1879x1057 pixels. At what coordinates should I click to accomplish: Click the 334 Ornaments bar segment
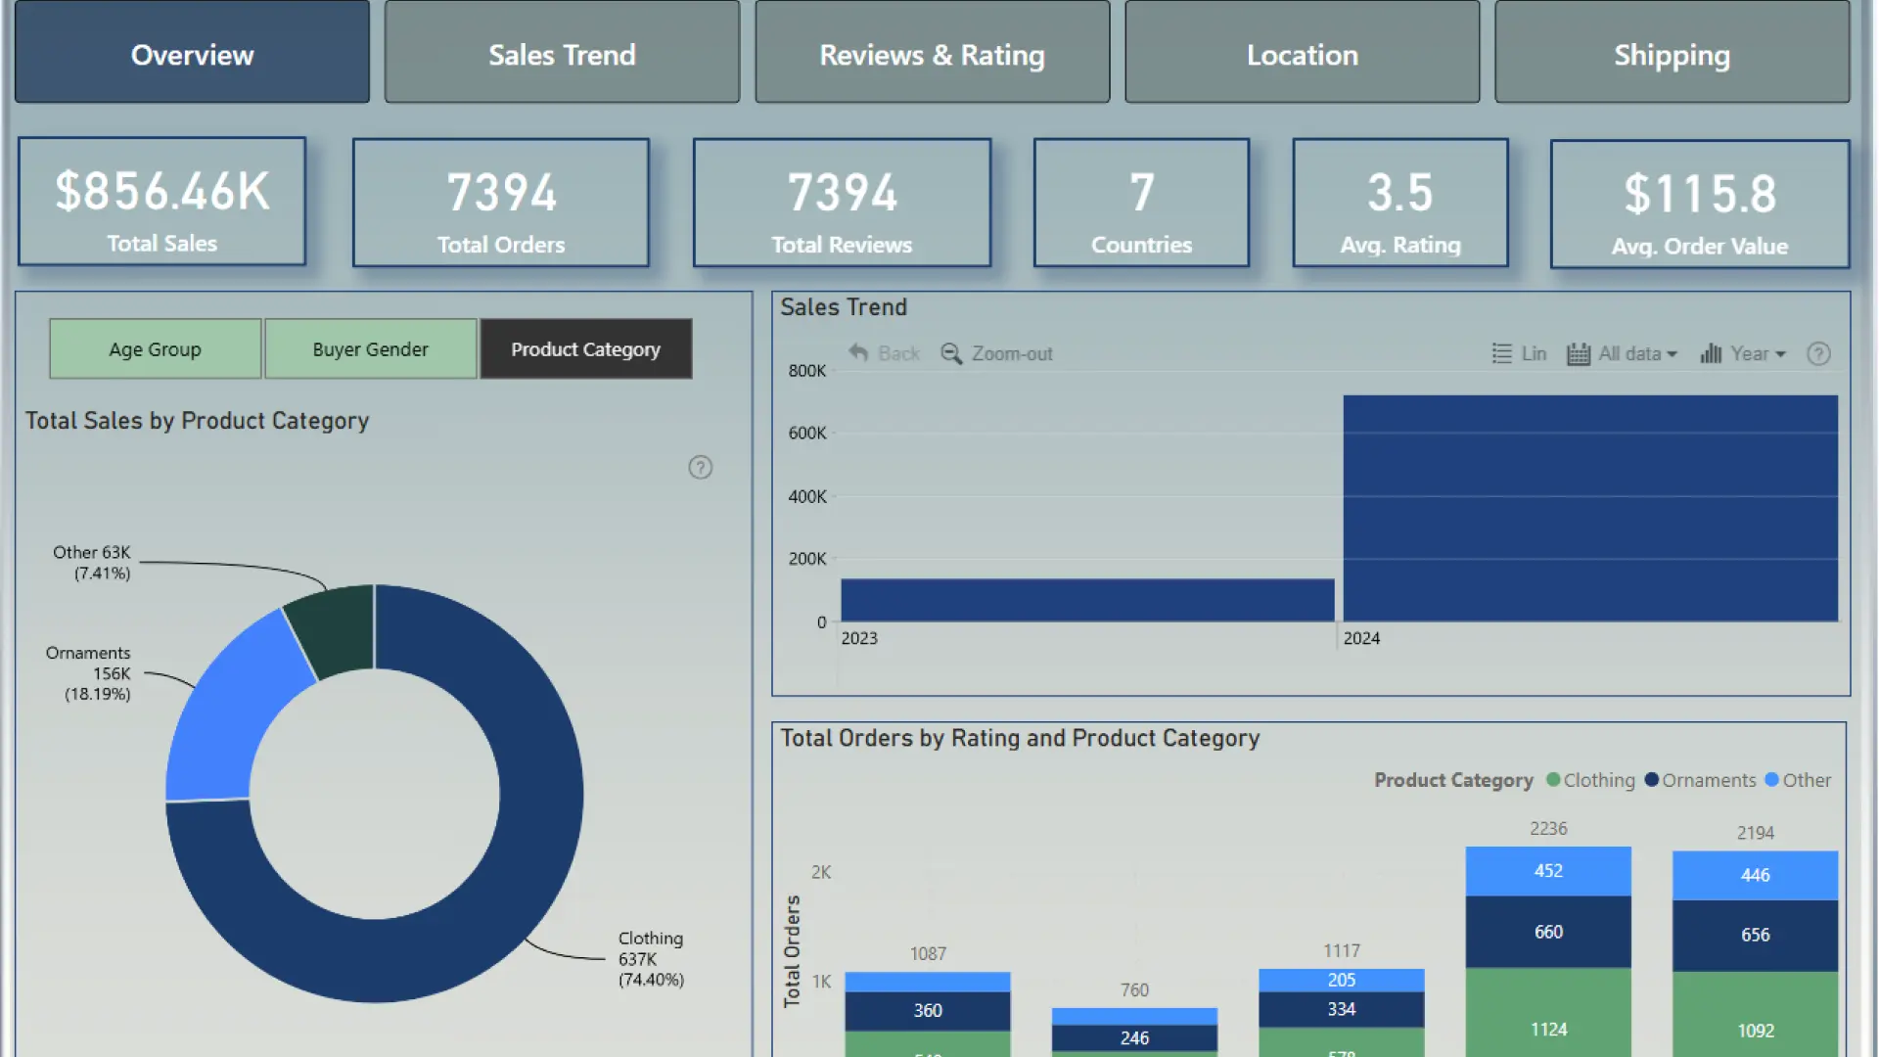point(1342,1009)
